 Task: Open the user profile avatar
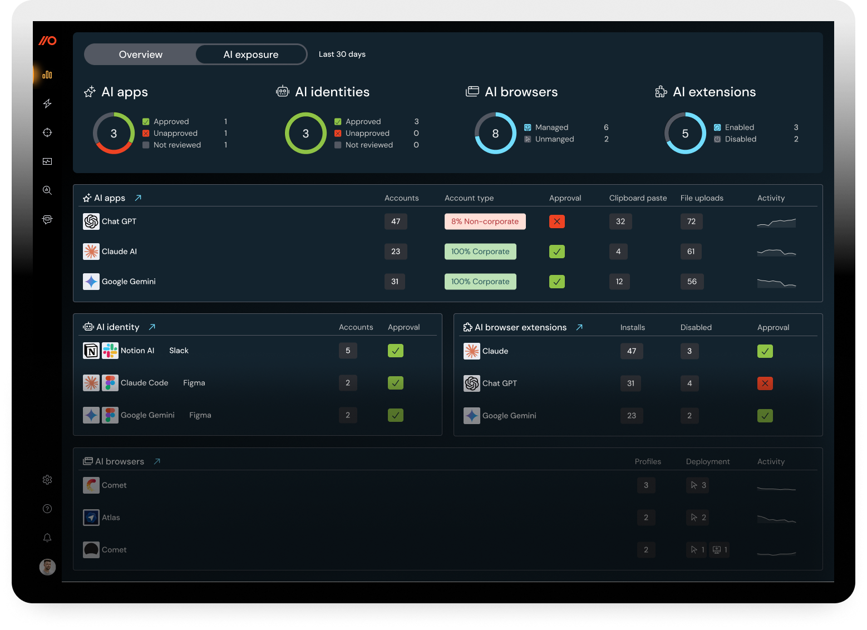tap(47, 567)
